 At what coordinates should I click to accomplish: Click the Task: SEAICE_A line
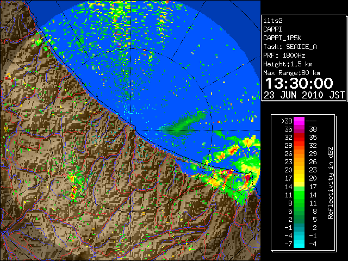point(290,47)
